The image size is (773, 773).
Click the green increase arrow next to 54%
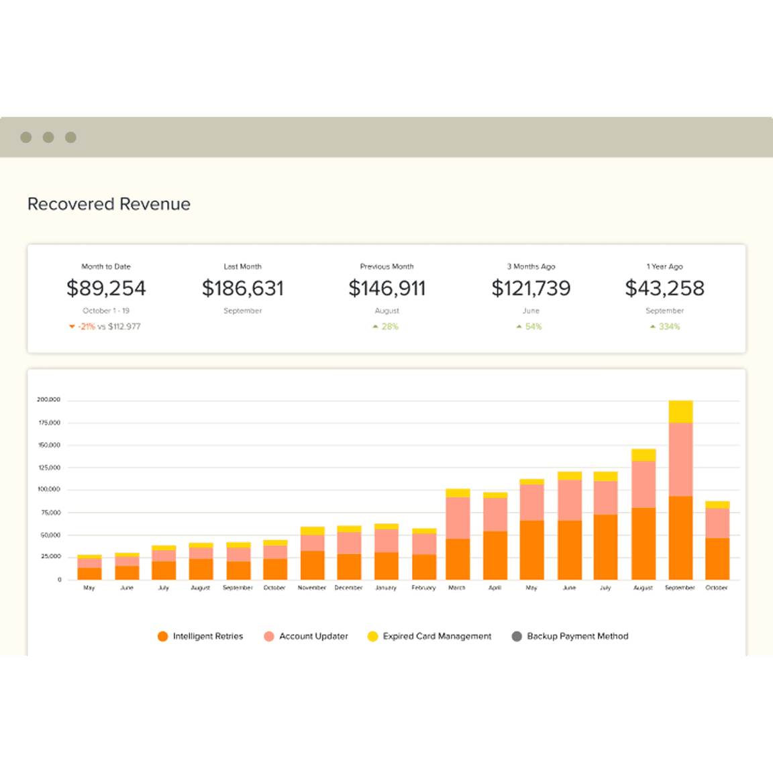pos(517,326)
